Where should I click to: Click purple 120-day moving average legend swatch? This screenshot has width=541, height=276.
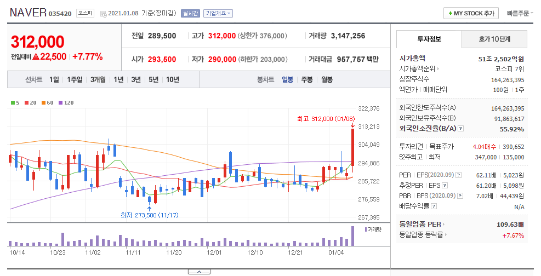click(61, 103)
